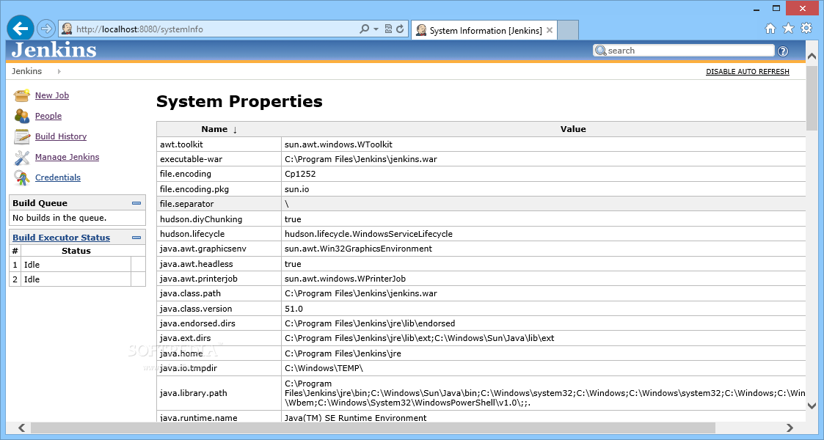824x440 pixels.
Task: Select the System Information [Jenkins] tab
Action: 484,31
